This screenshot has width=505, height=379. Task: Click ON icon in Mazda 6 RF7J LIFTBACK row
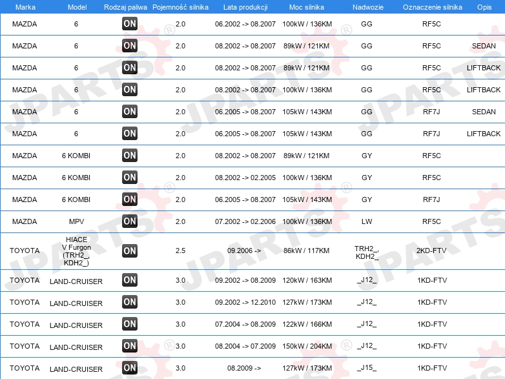(130, 133)
